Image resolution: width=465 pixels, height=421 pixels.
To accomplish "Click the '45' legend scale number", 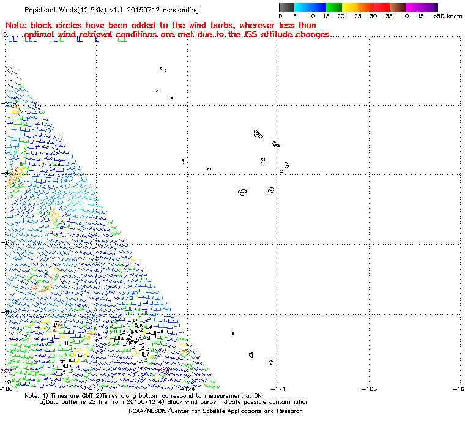I will click(x=420, y=17).
